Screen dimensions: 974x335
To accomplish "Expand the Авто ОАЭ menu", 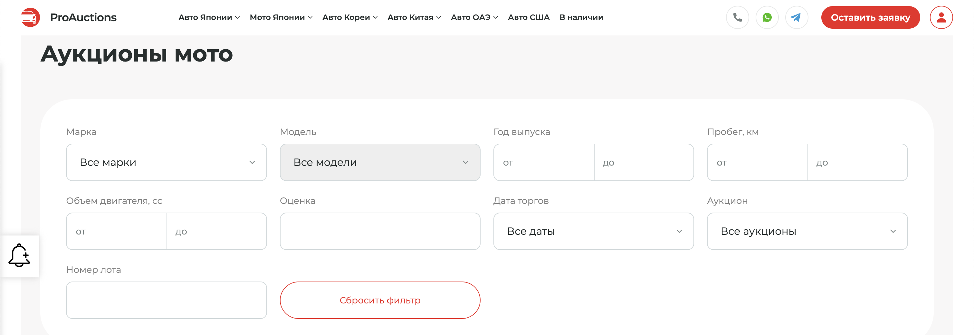I will pos(474,17).
